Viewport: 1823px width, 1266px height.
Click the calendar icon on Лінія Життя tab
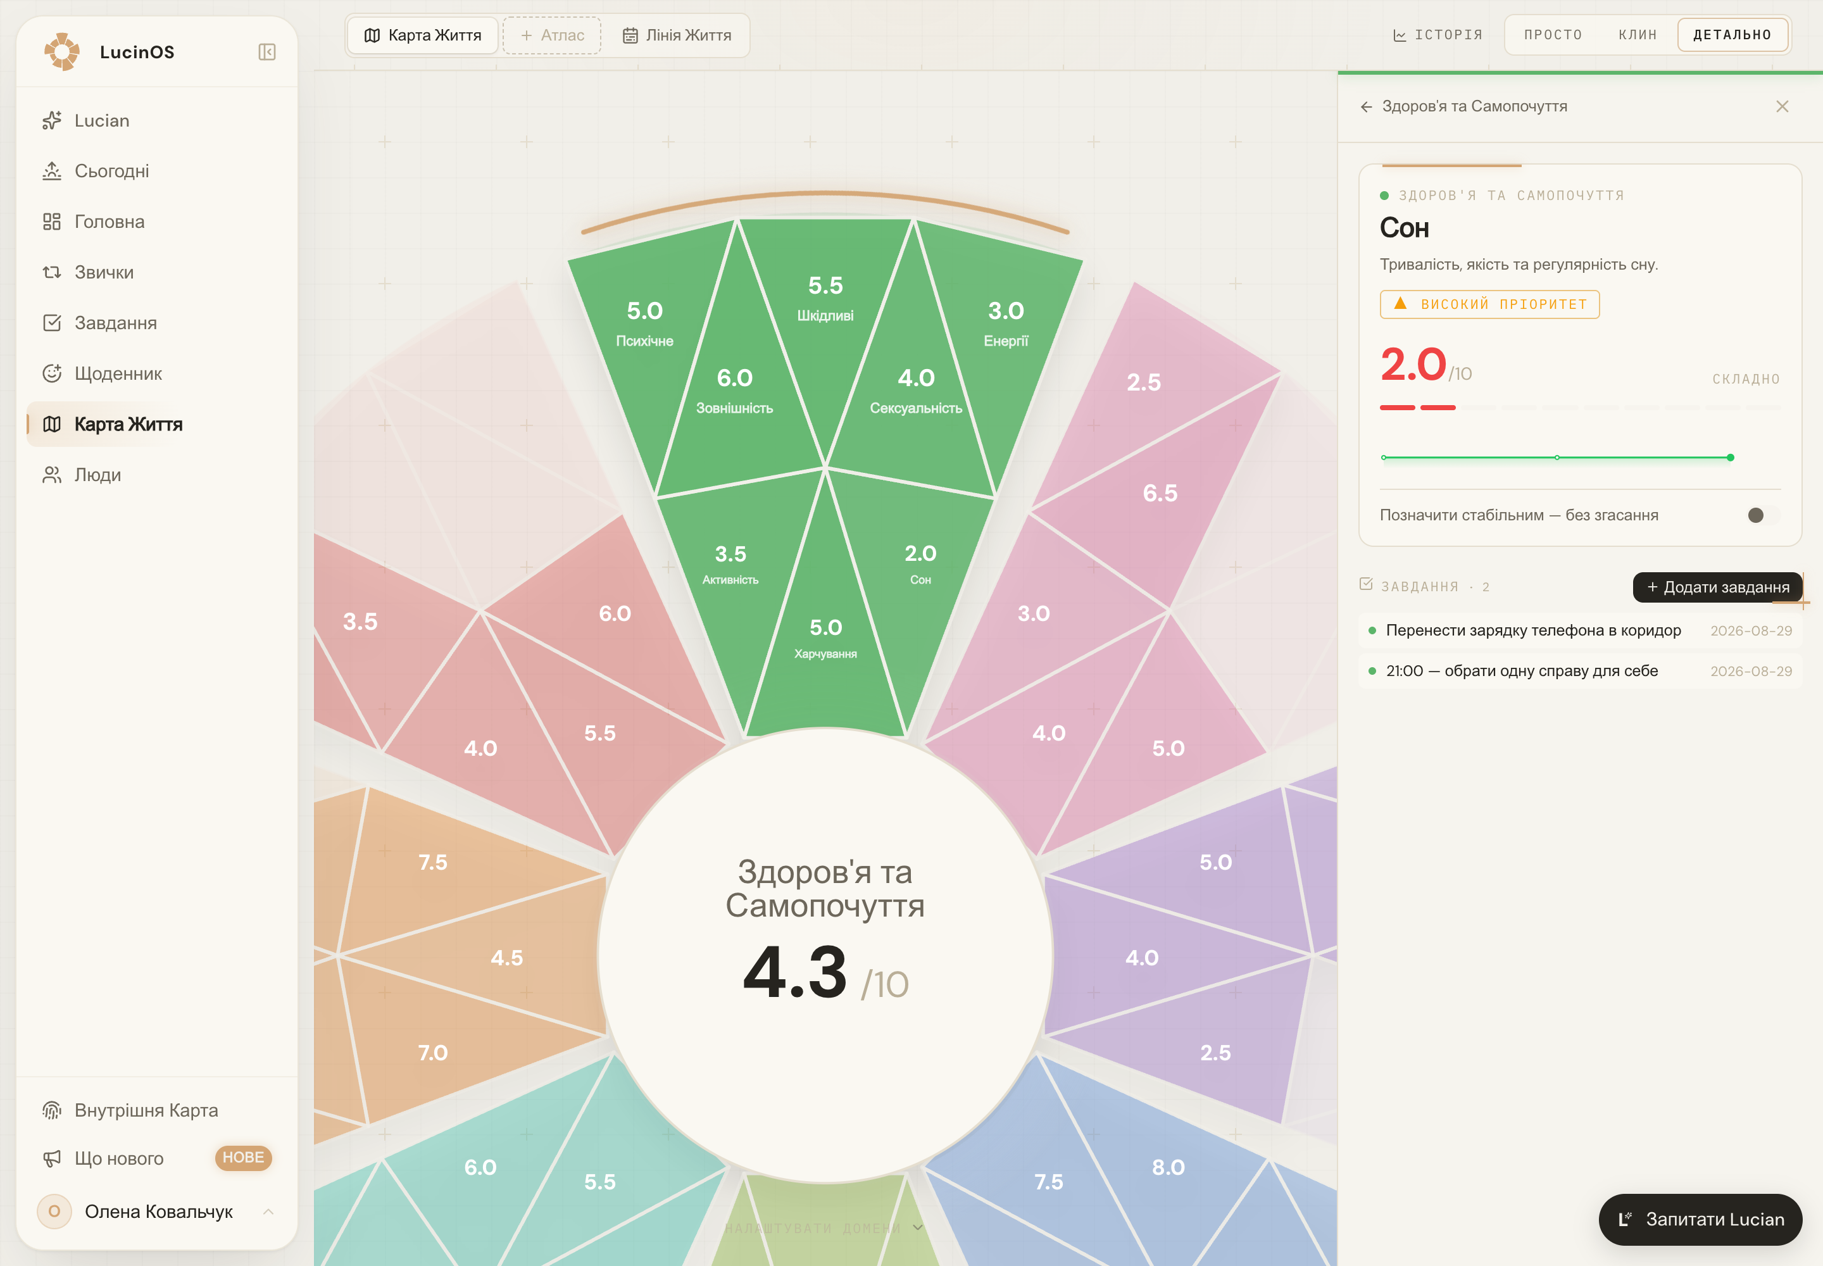[x=630, y=35]
